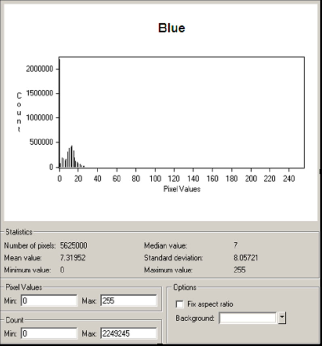The width and height of the screenshot is (322, 346).
Task: Click the 1000000 tick label on Count axis
Action: pos(40,118)
